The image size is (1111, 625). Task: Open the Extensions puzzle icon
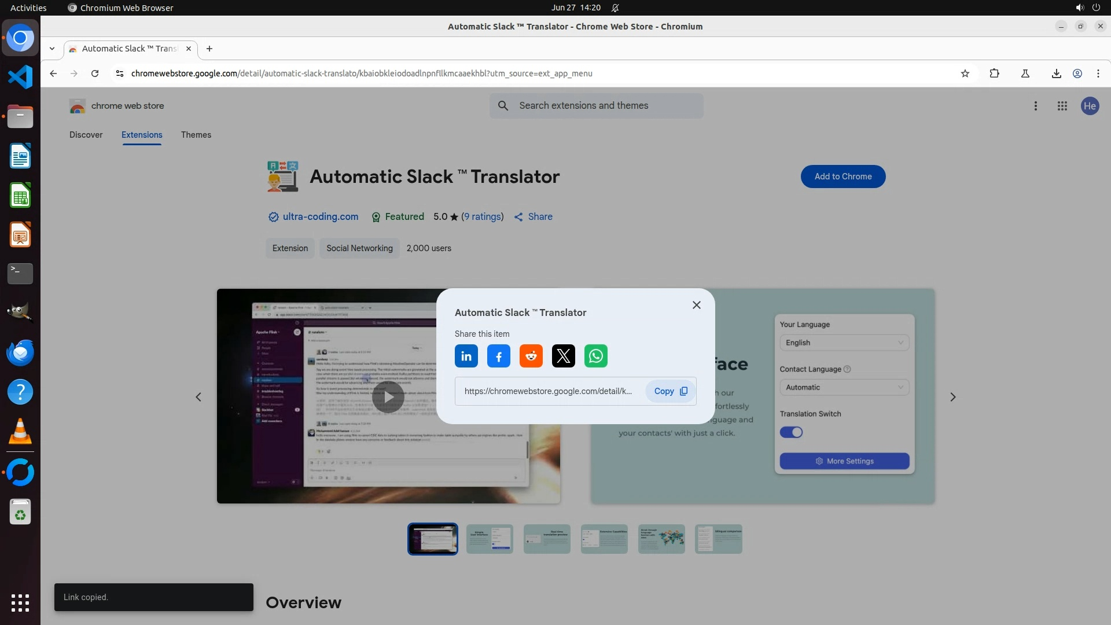click(994, 73)
